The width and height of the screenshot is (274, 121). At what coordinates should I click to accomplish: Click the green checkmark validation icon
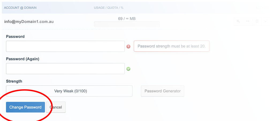128,69
